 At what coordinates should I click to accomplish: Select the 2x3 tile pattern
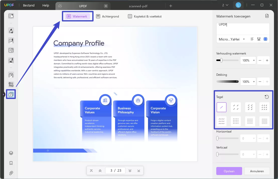(250, 107)
